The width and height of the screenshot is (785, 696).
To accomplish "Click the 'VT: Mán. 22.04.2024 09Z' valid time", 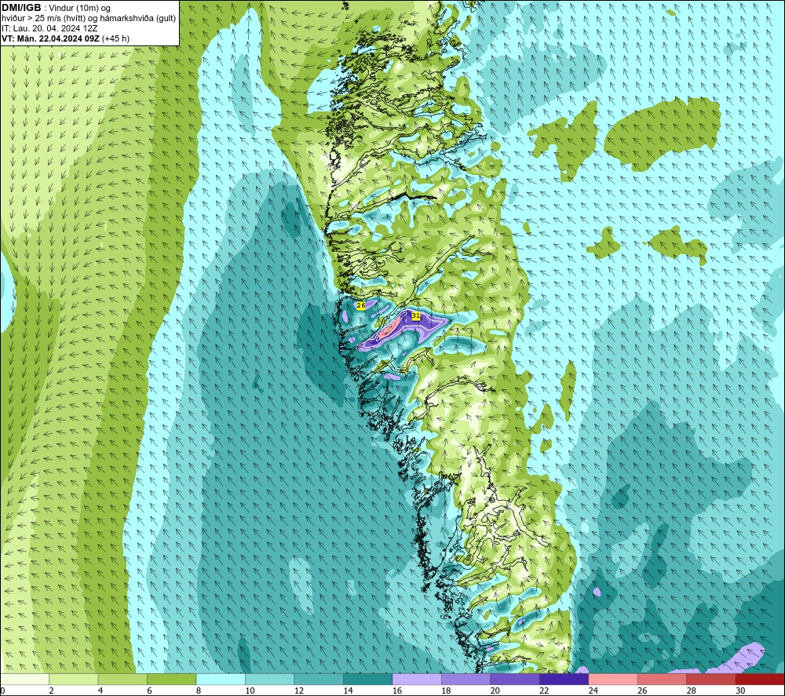I will pos(50,38).
